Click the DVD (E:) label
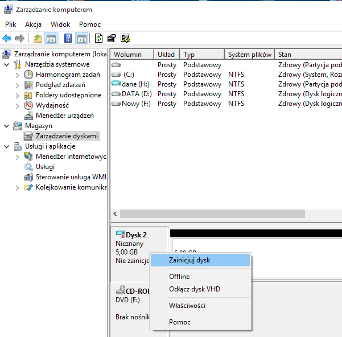The width and height of the screenshot is (342, 337). [127, 300]
